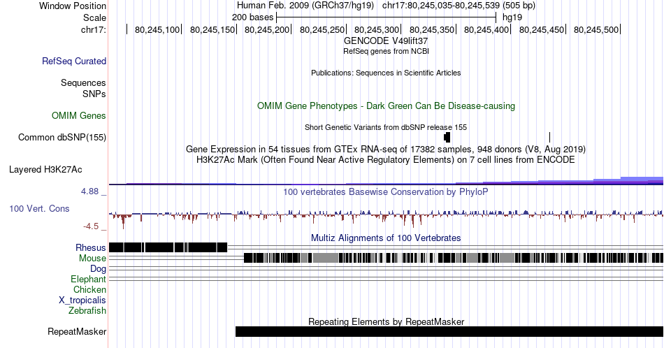Click Publications: Sequences in Scientific Articles title

386,73
